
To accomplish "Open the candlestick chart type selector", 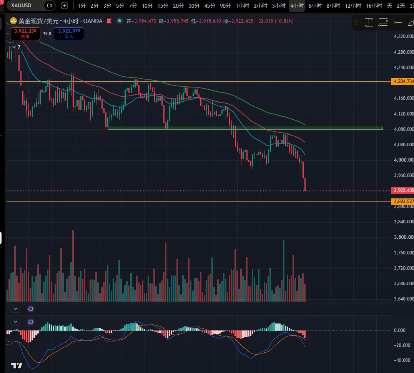I will tap(49, 5).
